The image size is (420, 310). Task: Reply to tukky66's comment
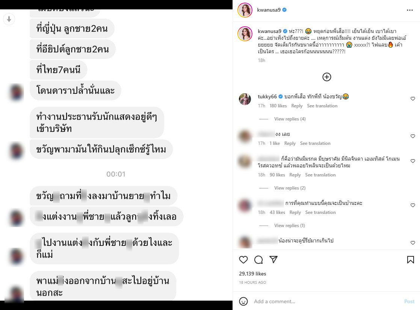[x=297, y=106]
